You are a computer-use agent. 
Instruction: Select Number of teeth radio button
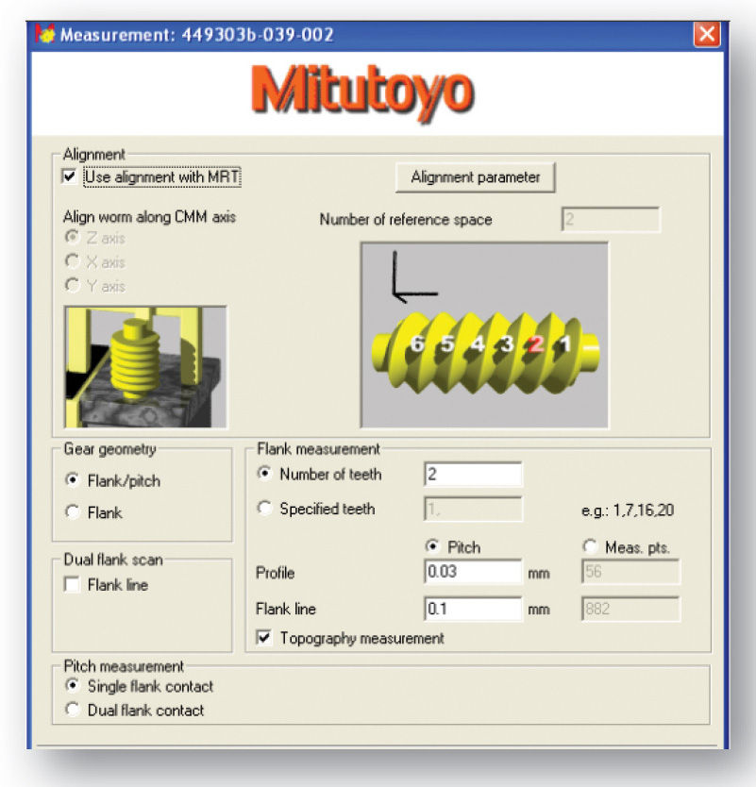(x=264, y=474)
